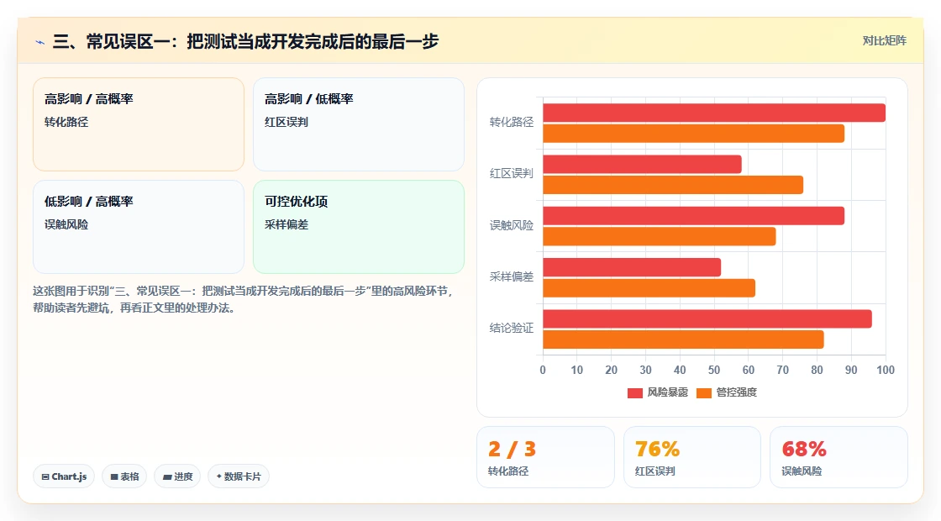This screenshot has height=521, width=941.
Task: Click the 误触风险 chart axis label
Action: (512, 226)
